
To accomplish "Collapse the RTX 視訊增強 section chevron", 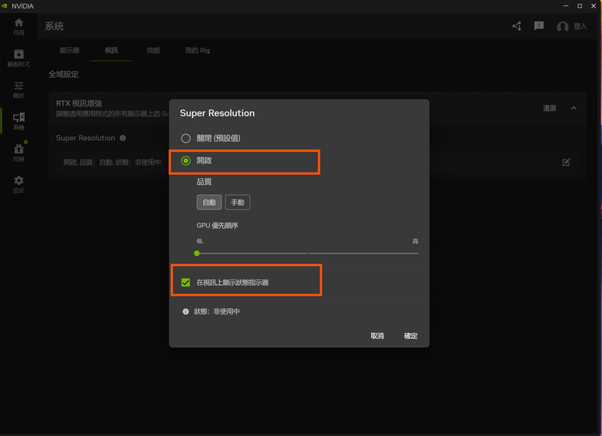I will (573, 108).
